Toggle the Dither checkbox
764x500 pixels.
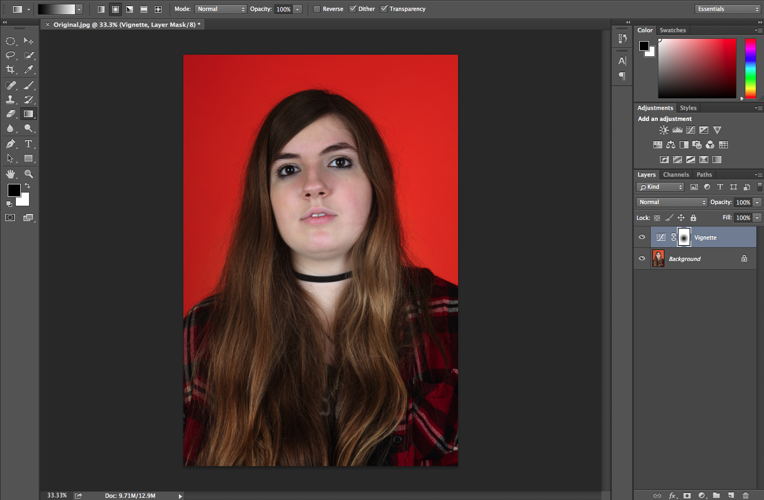point(353,9)
